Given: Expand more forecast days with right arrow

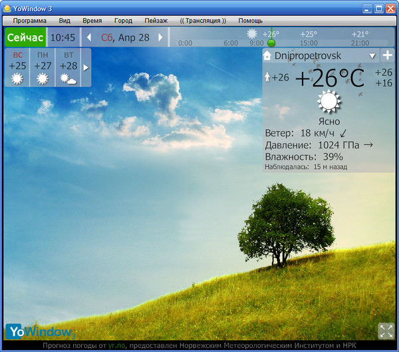Looking at the screenshot, I should coord(85,67).
